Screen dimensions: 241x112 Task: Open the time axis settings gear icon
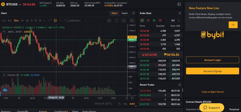(132, 98)
